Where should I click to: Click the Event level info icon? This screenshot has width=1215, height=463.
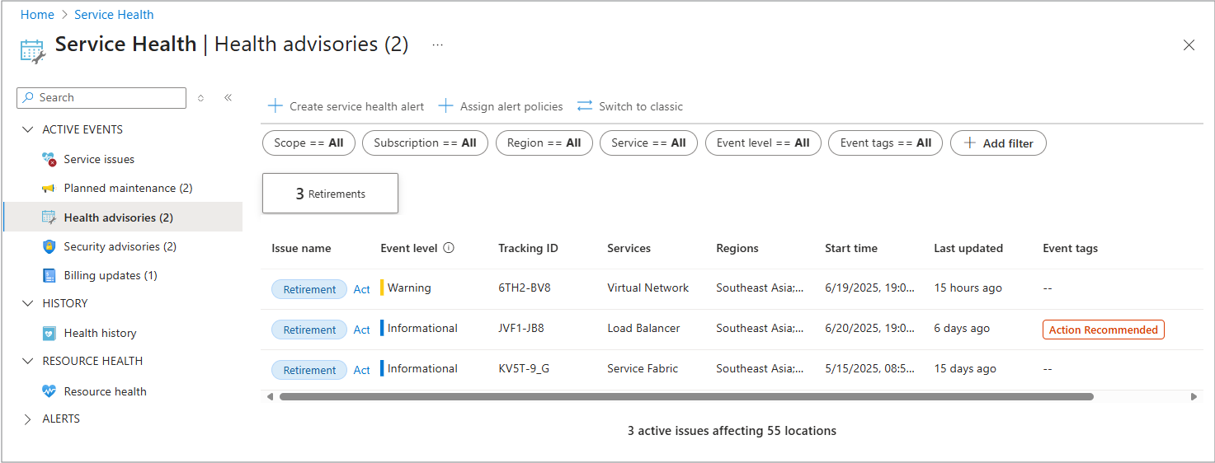coord(449,248)
